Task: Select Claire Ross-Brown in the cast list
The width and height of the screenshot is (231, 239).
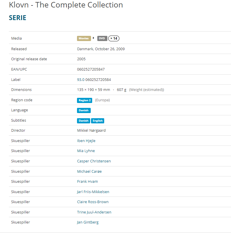Action: point(93,202)
